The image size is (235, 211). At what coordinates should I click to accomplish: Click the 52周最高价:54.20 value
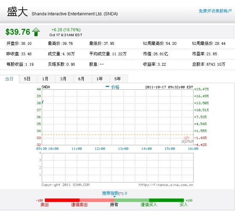[160, 44]
